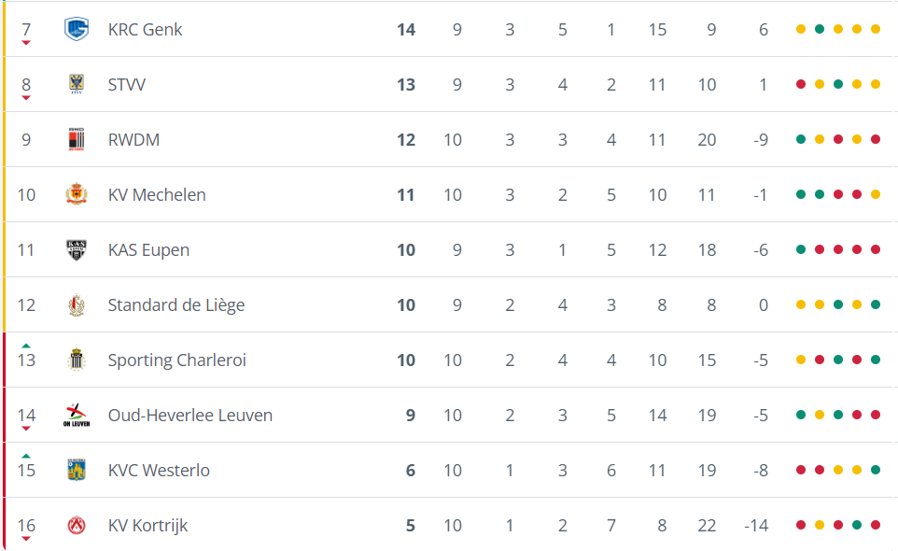Click the KRC Genk club logo
This screenshot has width=898, height=551.
pyautogui.click(x=77, y=29)
